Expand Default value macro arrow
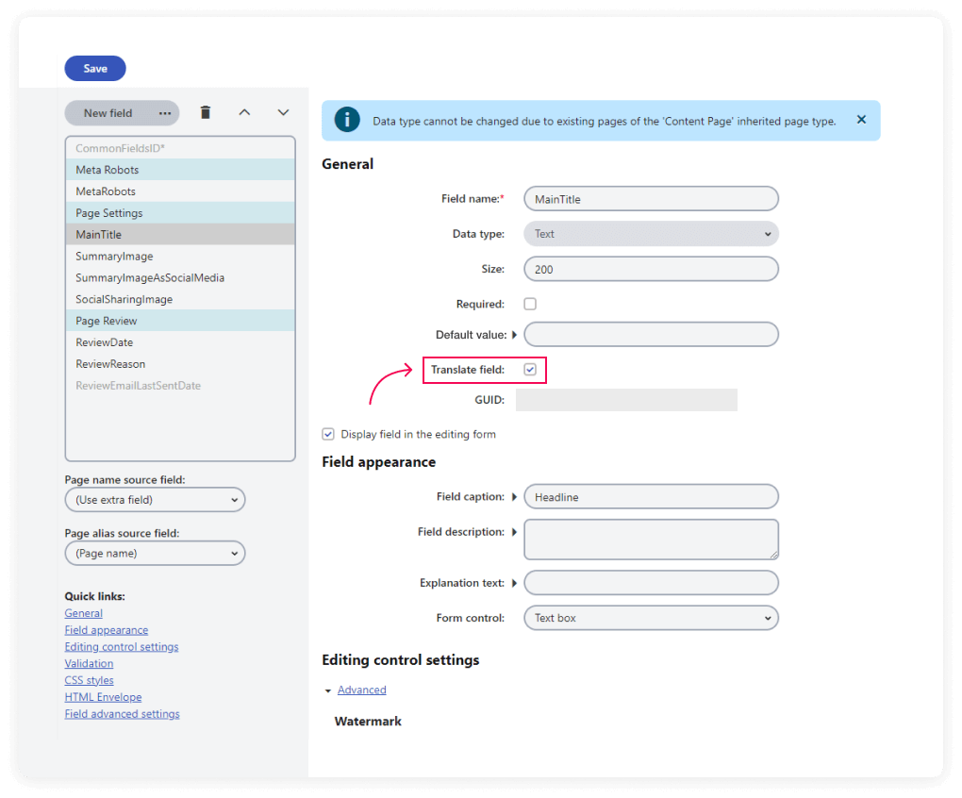Image resolution: width=962 pixels, height=798 pixels. tap(515, 335)
